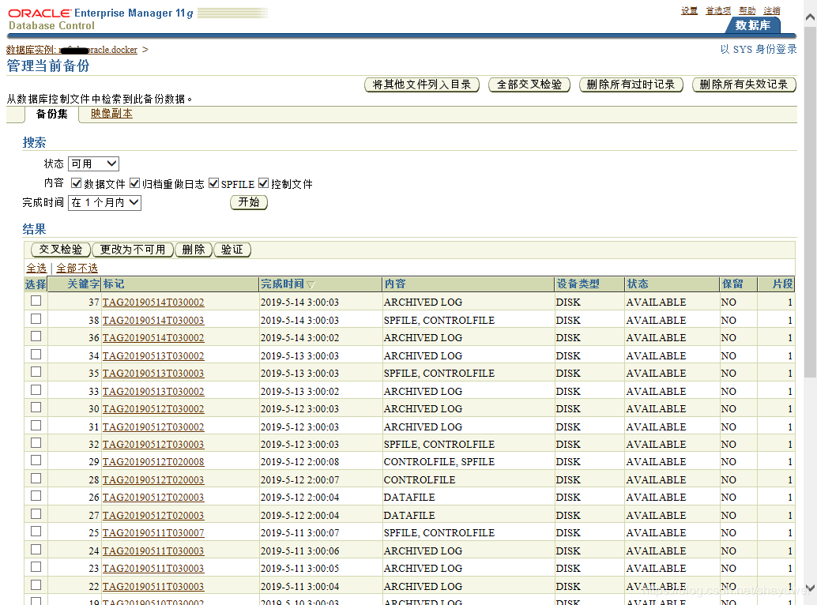
Task: Uncheck the 控制文件 checkbox
Action: pos(264,183)
